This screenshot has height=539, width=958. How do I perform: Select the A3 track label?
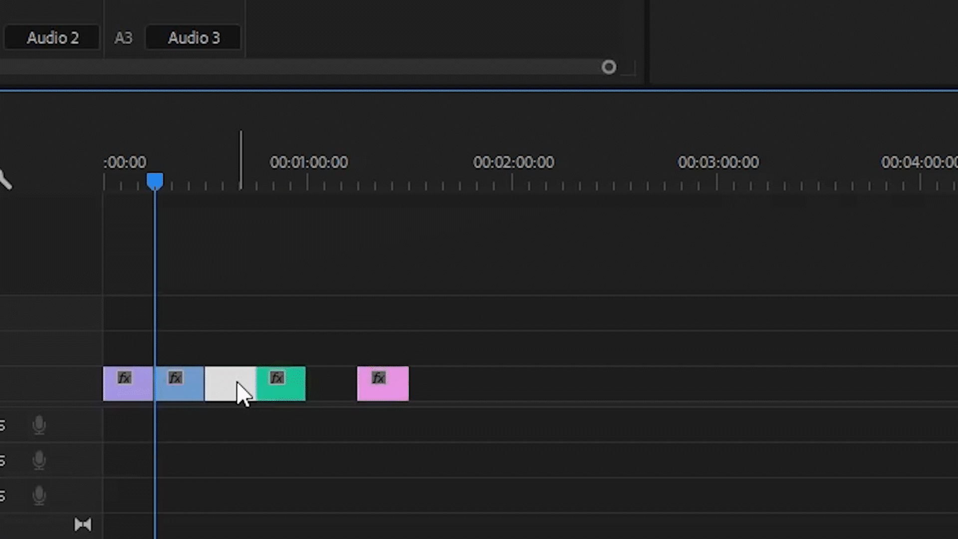[123, 38]
